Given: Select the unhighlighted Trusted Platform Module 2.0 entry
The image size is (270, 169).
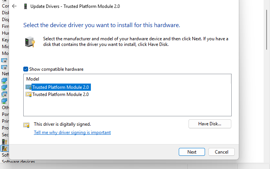Looking at the screenshot, I should pos(60,94).
